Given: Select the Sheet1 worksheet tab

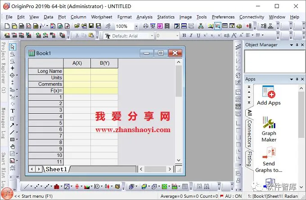Looking at the screenshot, I should [56, 169].
